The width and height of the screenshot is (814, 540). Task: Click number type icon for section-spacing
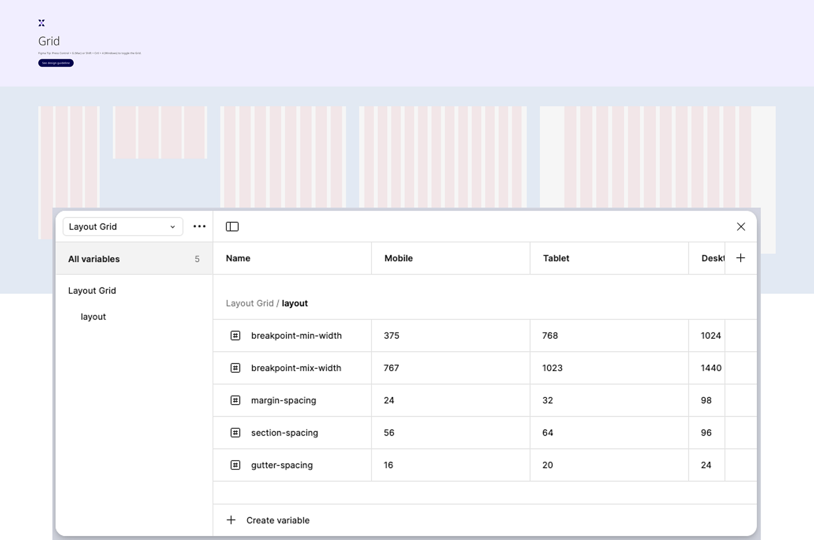[235, 433]
